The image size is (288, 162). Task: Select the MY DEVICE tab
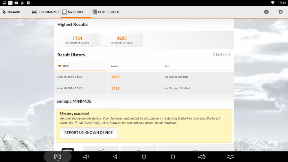coord(76,12)
